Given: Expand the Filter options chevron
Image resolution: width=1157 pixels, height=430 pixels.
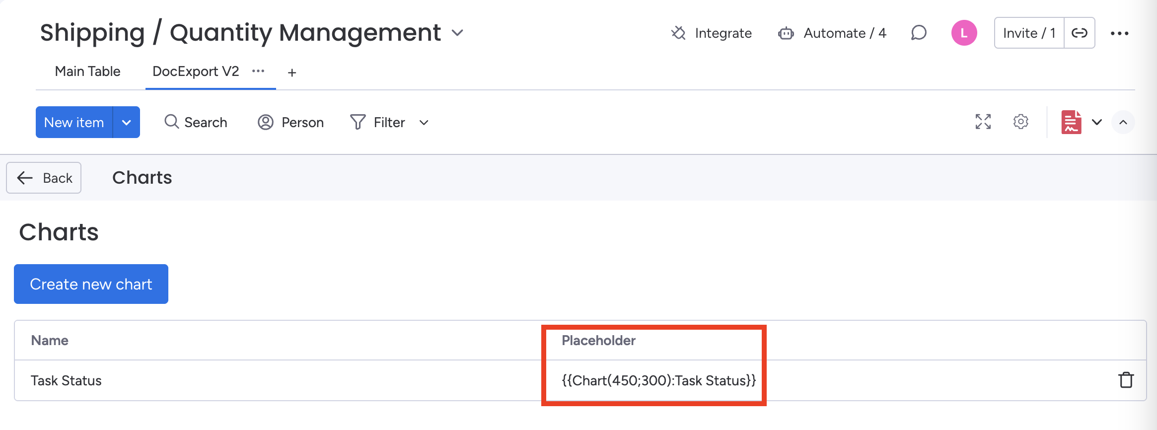Looking at the screenshot, I should tap(424, 123).
